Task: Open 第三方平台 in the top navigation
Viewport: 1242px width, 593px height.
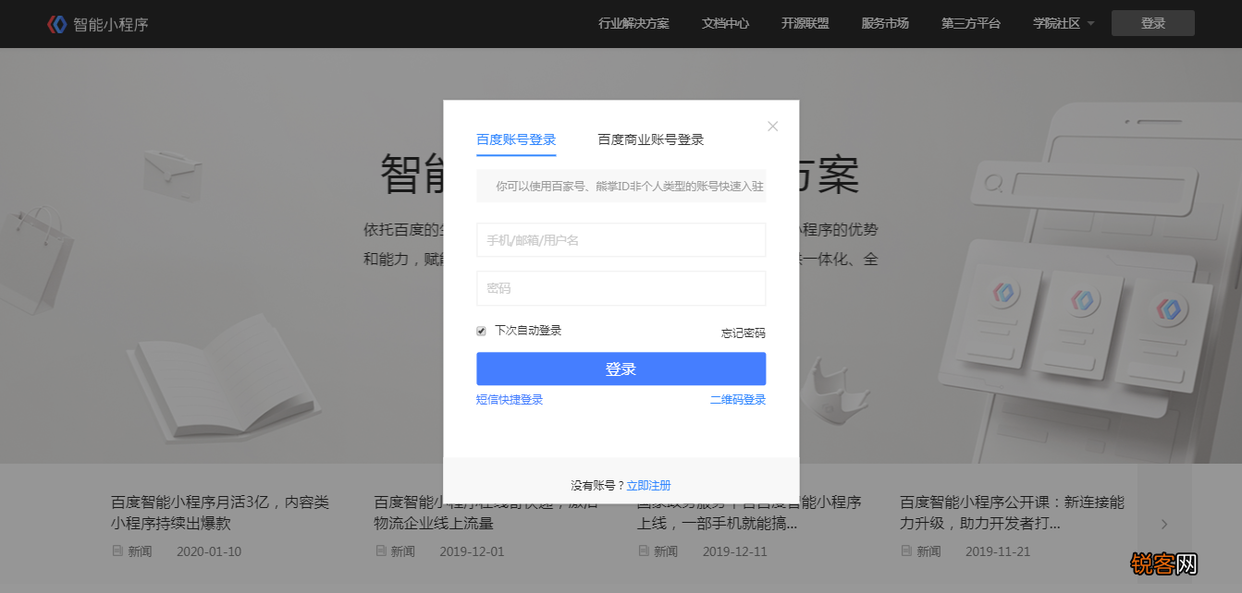Action: (x=971, y=24)
